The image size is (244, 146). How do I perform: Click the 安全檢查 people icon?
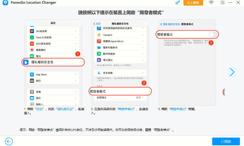(99, 73)
